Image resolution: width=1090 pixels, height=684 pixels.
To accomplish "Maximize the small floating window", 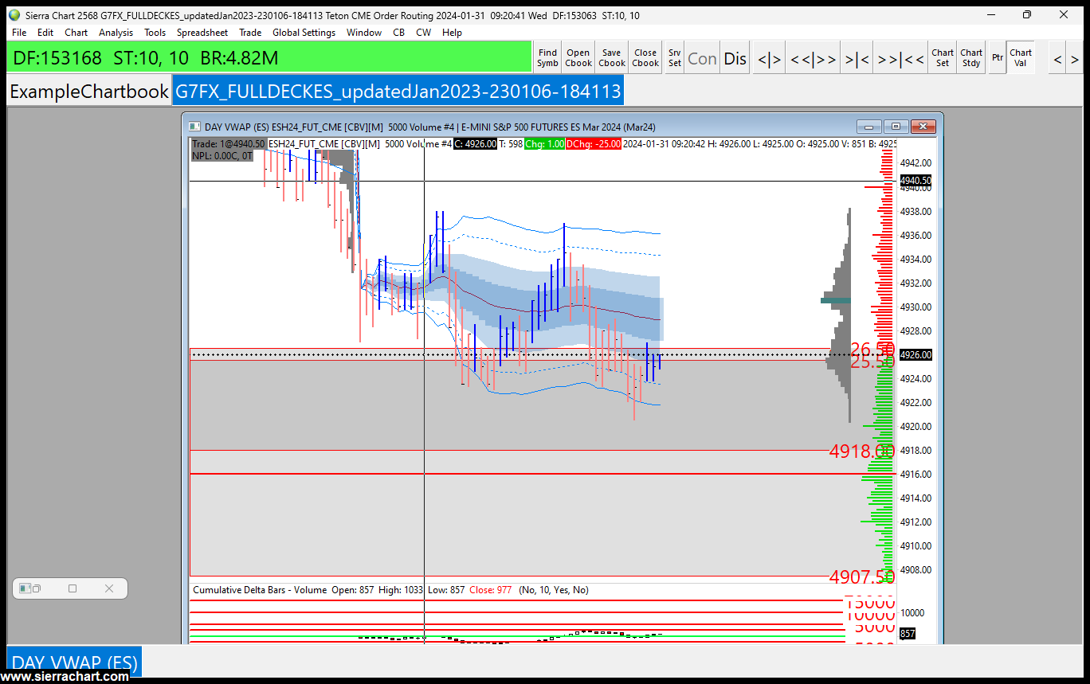I will [73, 588].
